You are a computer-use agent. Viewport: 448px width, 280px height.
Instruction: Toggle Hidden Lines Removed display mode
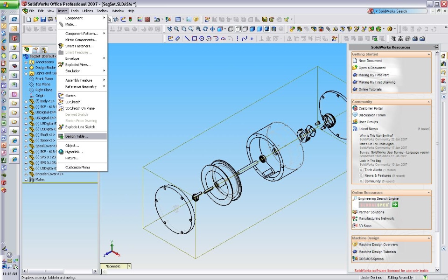coord(245,29)
